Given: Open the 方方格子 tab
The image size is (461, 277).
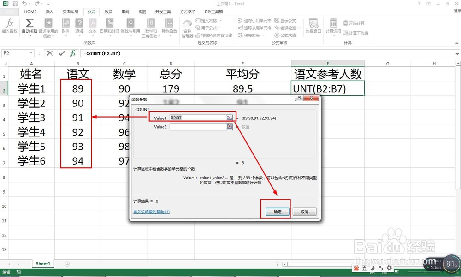Looking at the screenshot, I should [188, 12].
